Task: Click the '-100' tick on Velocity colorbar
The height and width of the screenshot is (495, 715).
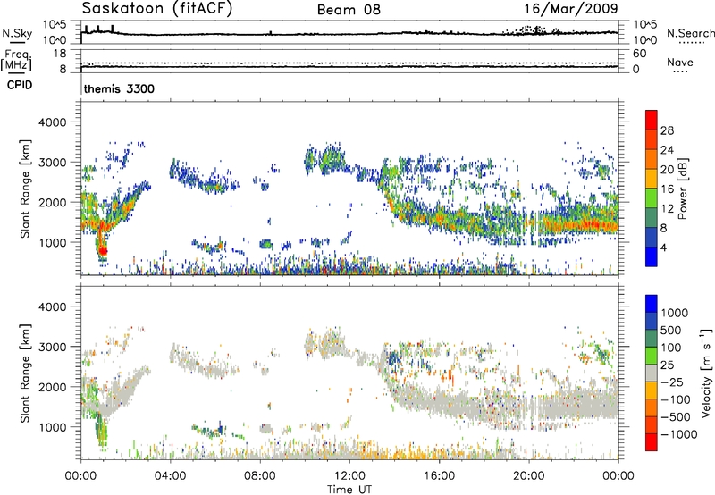Action: coord(675,399)
